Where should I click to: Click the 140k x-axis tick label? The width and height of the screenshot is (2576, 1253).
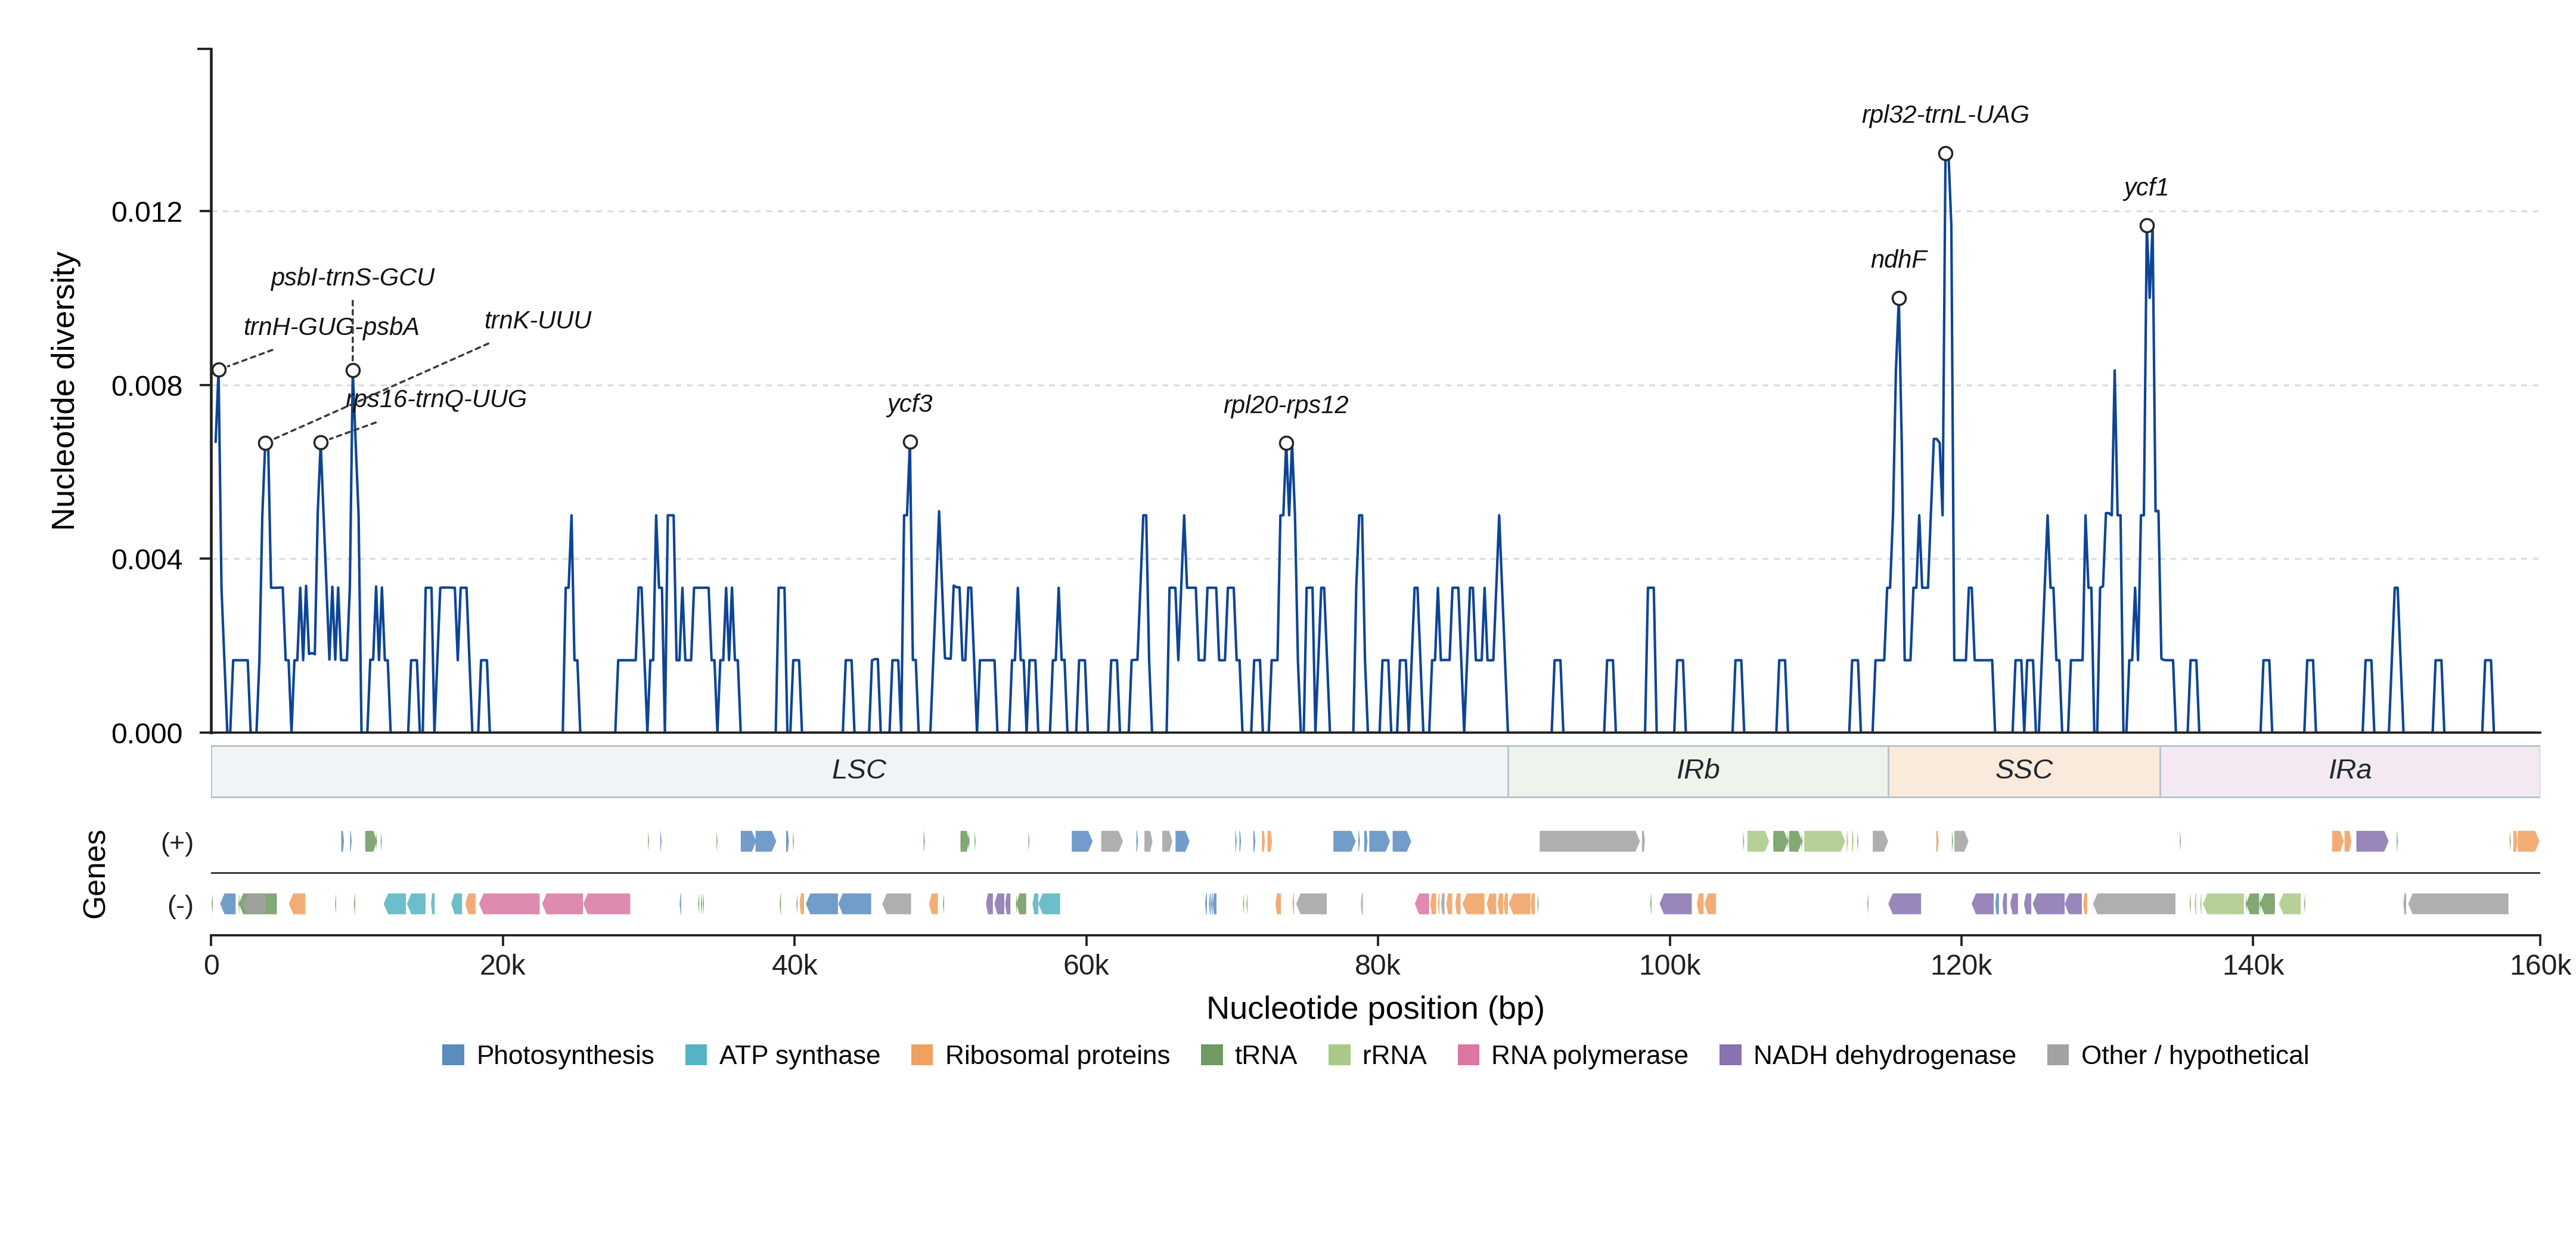click(x=2253, y=966)
